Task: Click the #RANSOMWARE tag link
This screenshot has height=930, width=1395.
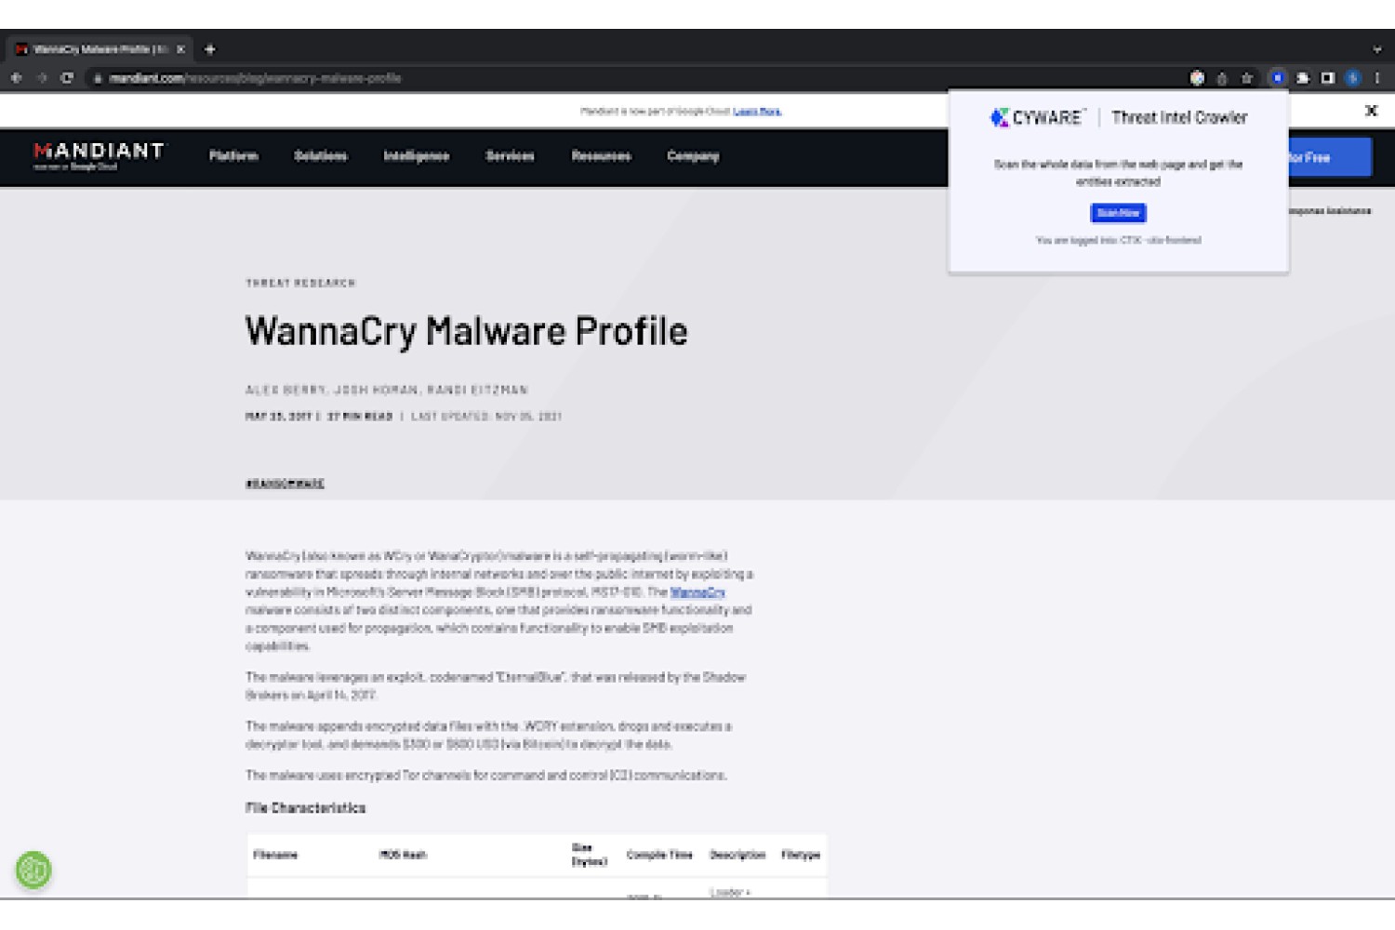Action: pos(285,484)
